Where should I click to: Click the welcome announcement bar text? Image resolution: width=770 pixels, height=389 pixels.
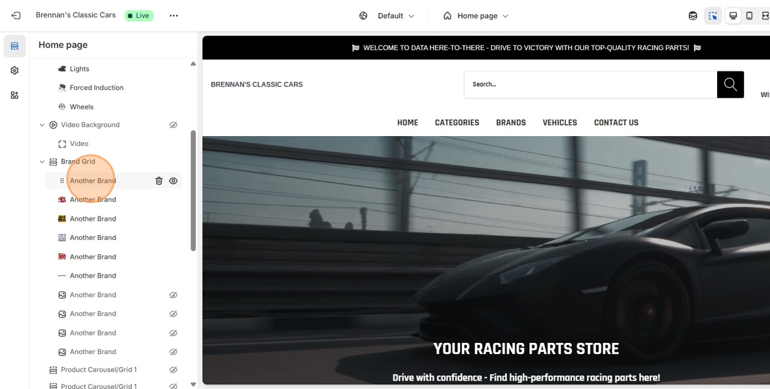[527, 47]
